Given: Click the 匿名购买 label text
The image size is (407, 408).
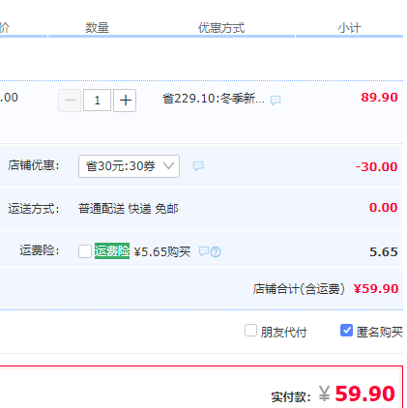Looking at the screenshot, I should coord(380,332).
